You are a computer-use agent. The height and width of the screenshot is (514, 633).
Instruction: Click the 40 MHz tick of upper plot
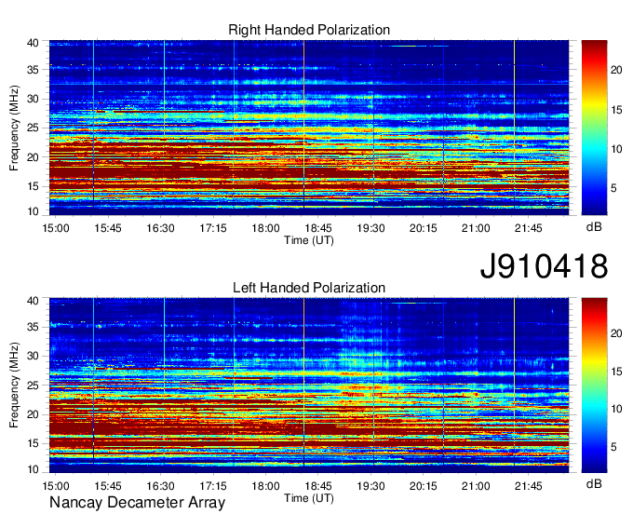point(34,43)
